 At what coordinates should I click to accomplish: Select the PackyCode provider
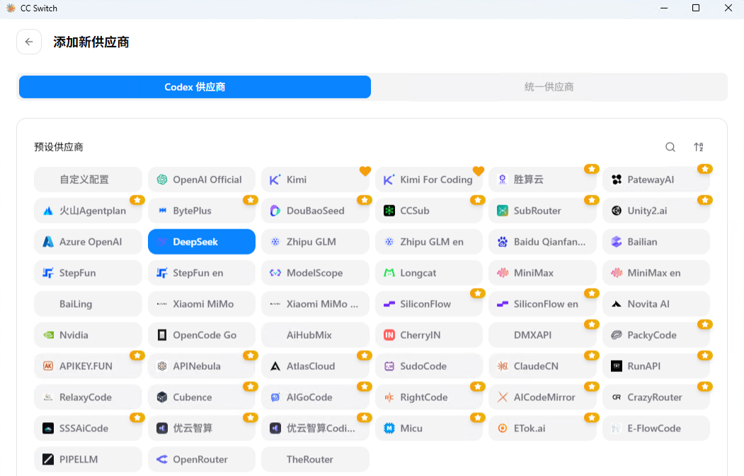point(656,335)
